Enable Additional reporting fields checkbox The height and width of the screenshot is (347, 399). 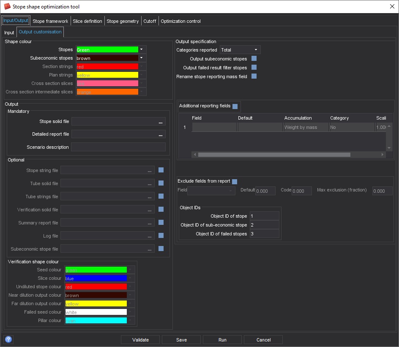235,107
